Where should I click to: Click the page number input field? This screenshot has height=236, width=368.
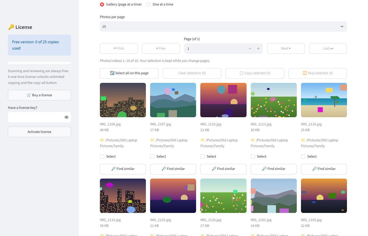point(215,49)
